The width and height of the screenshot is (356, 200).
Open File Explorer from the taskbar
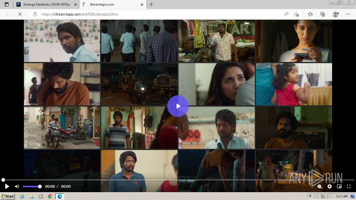[31, 196]
